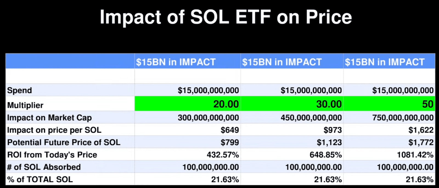Click the $1,772 future price value
Viewport: 439px width, 188px height.
[x=421, y=142]
